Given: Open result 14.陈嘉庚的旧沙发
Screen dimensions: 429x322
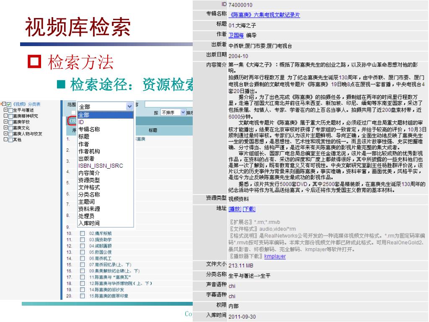Looking at the screenshot, I should (x=106, y=290).
